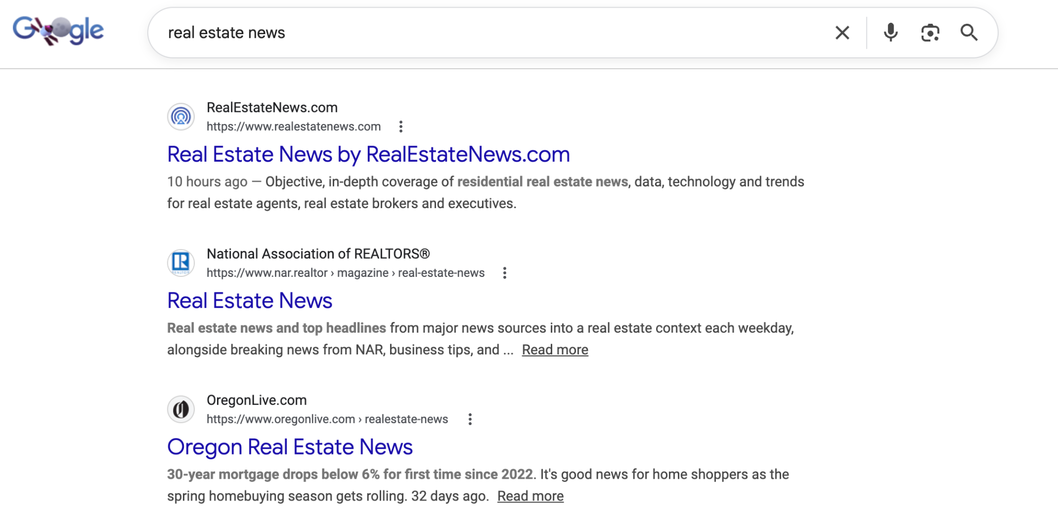Activate voice search with the microphone icon
Screen dimensions: 1058x531
click(x=890, y=32)
